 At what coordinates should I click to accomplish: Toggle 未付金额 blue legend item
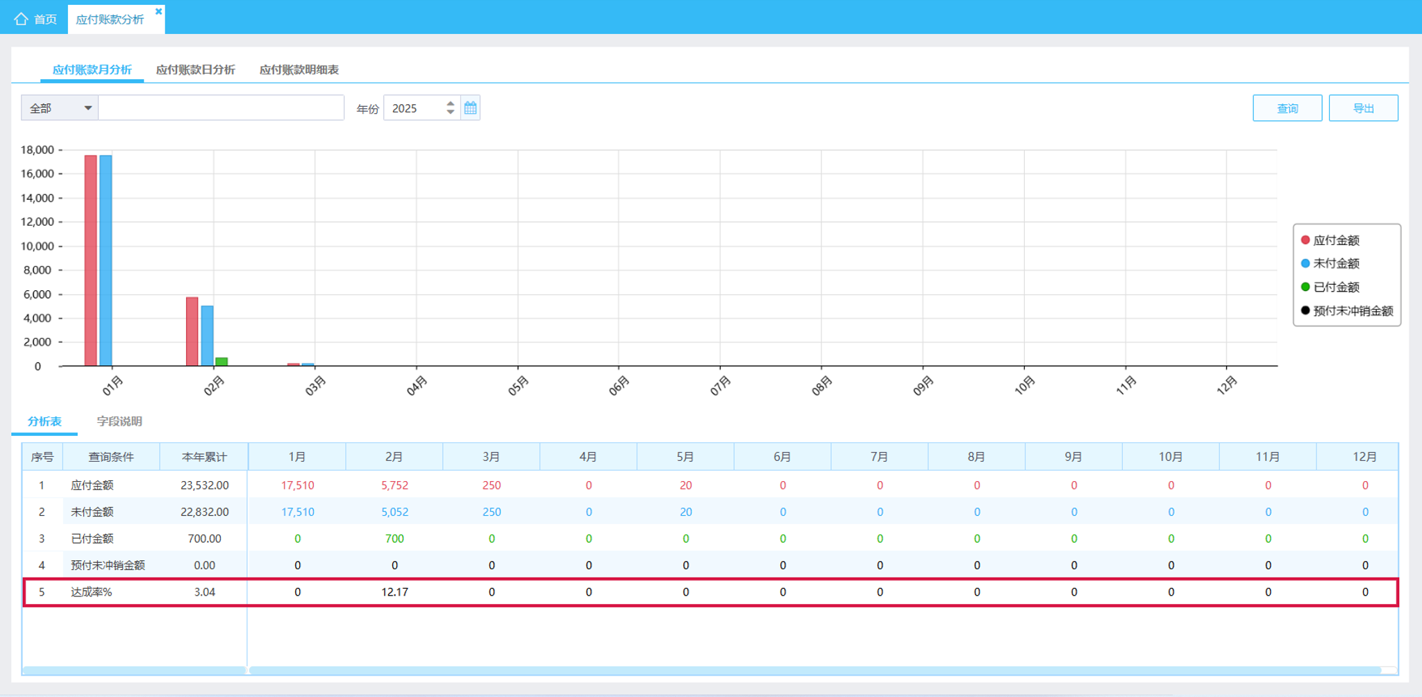point(1330,263)
